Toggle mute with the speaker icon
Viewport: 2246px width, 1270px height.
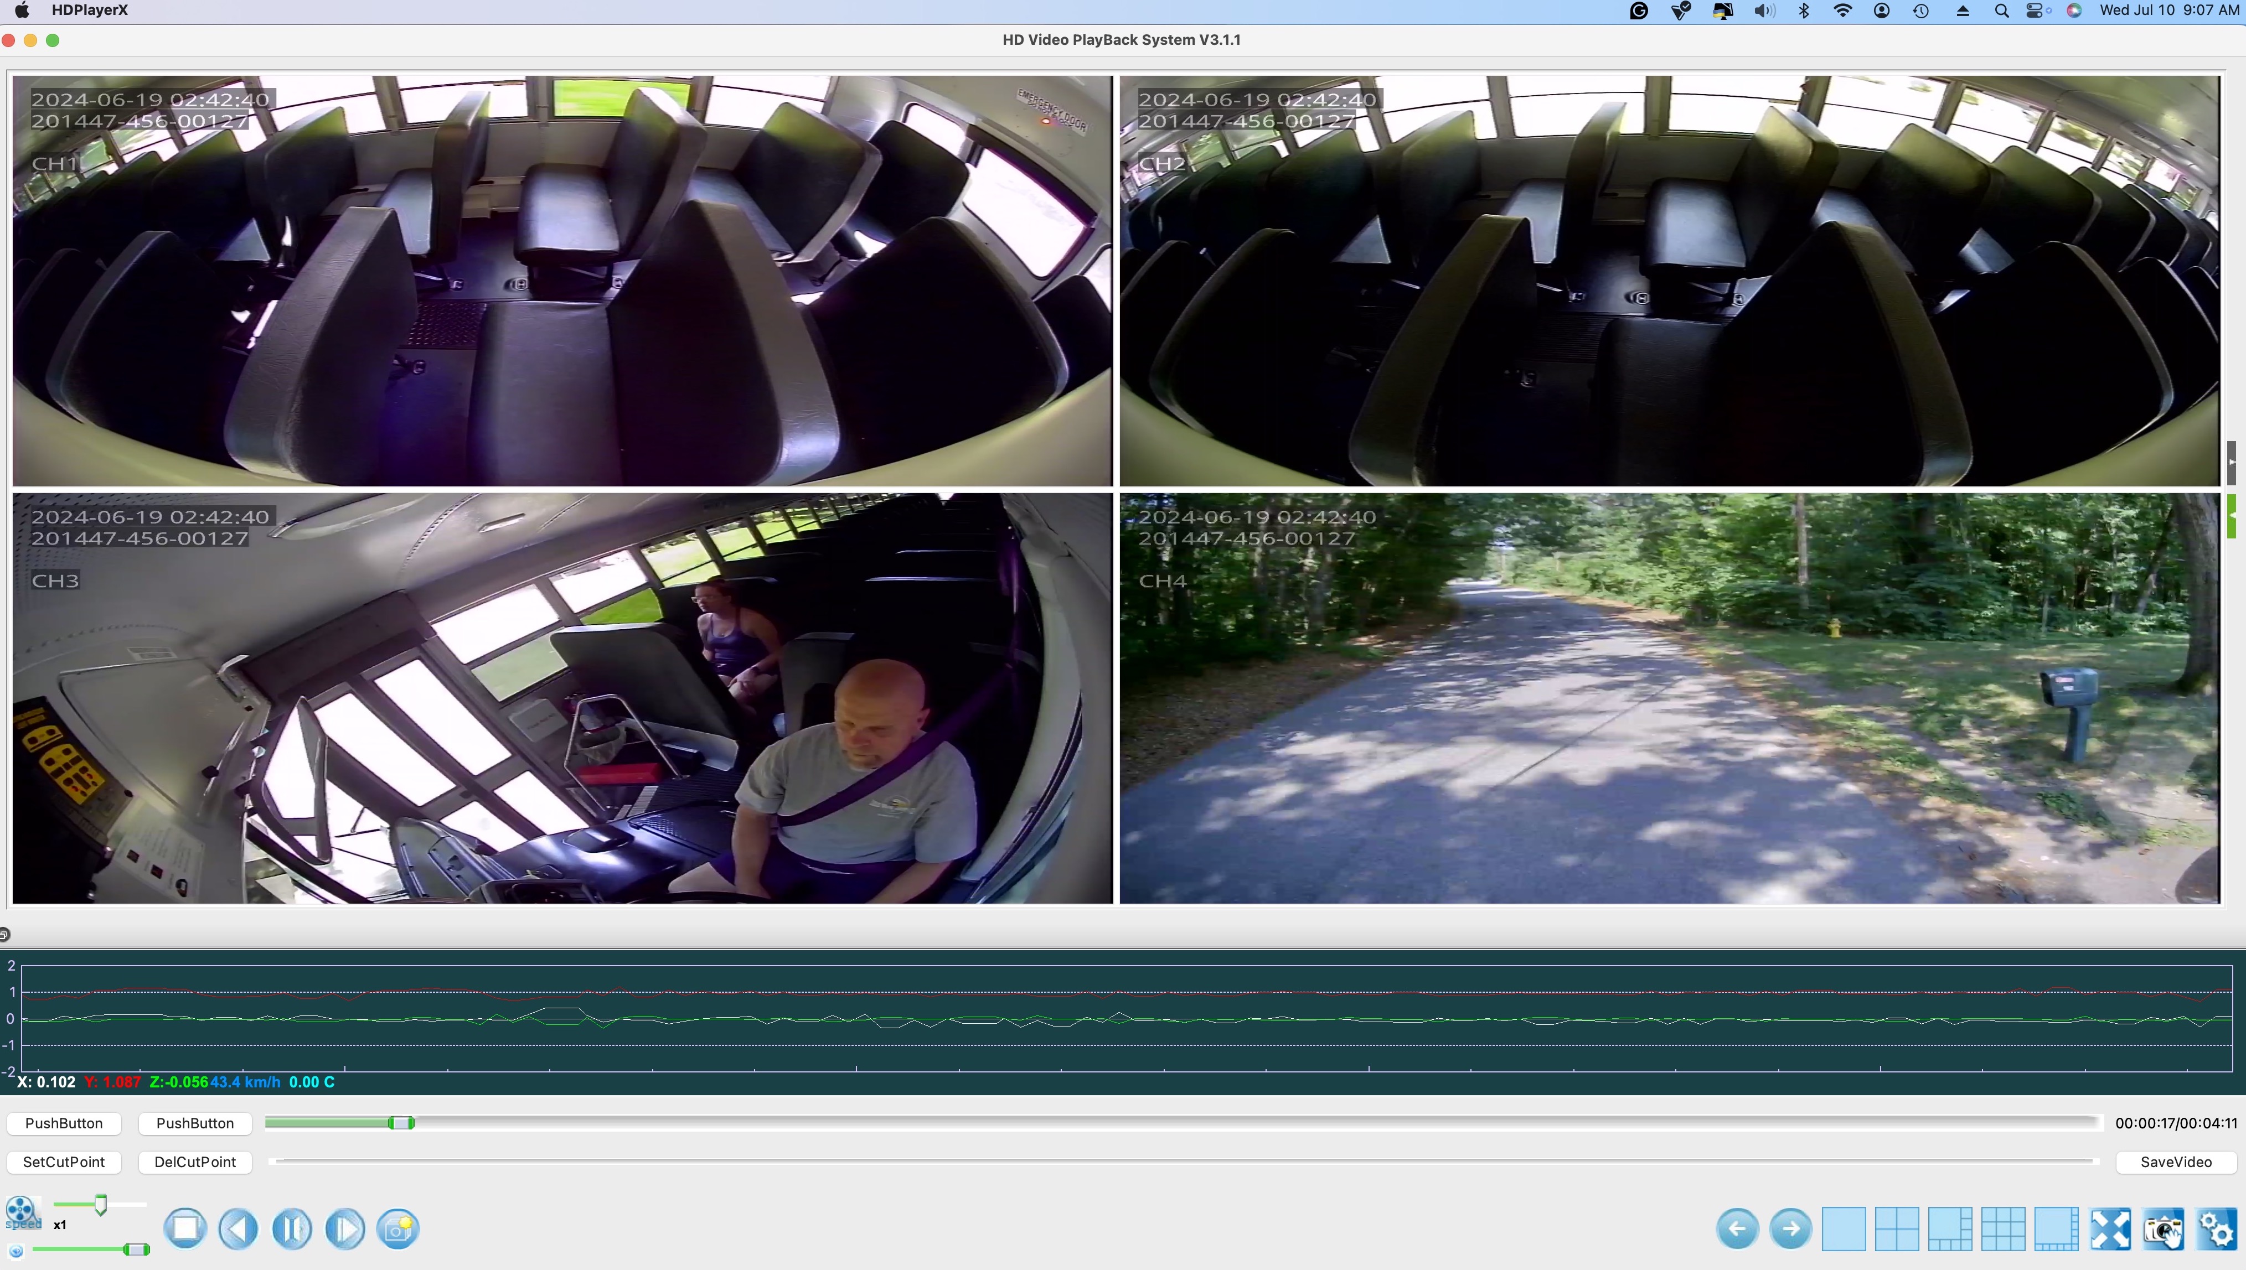click(x=16, y=1251)
